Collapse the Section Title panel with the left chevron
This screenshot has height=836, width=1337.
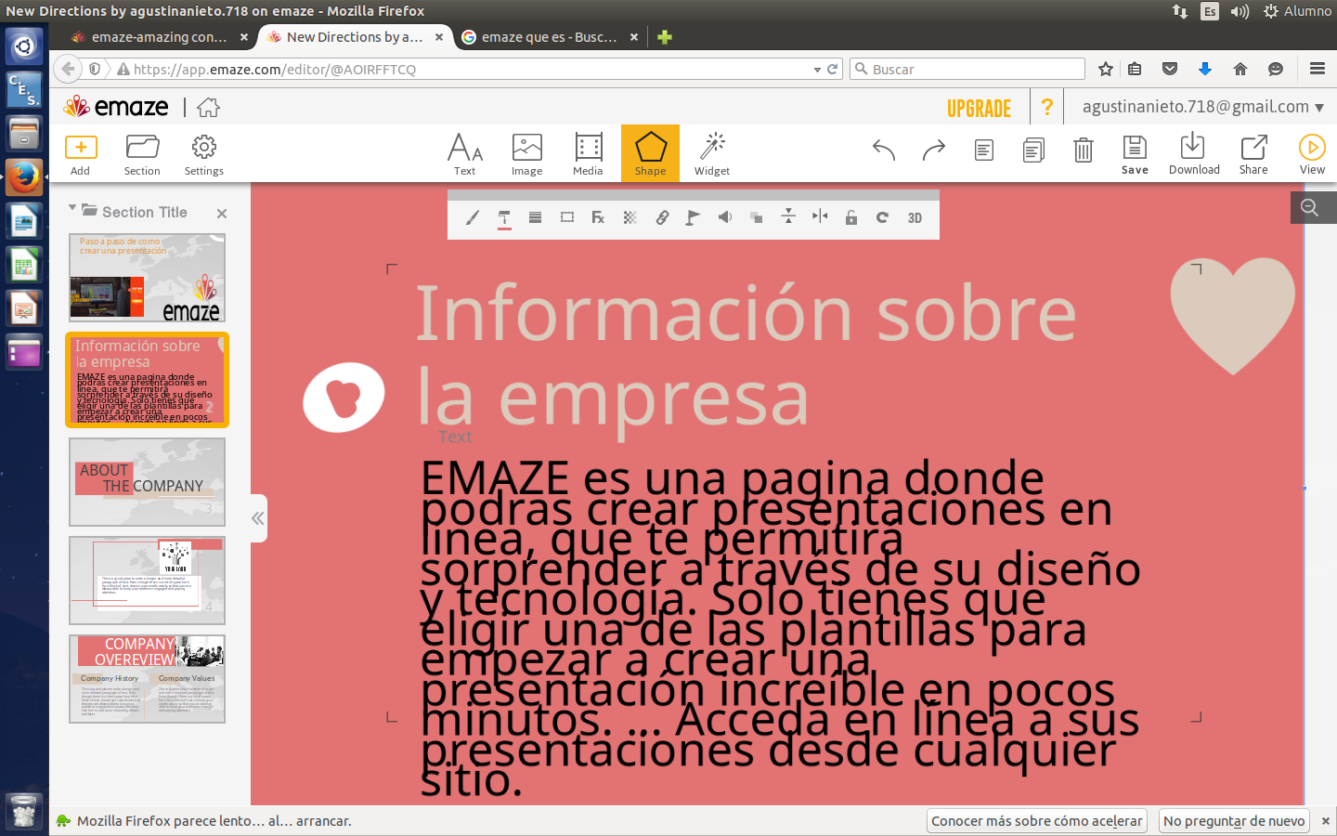pyautogui.click(x=257, y=517)
